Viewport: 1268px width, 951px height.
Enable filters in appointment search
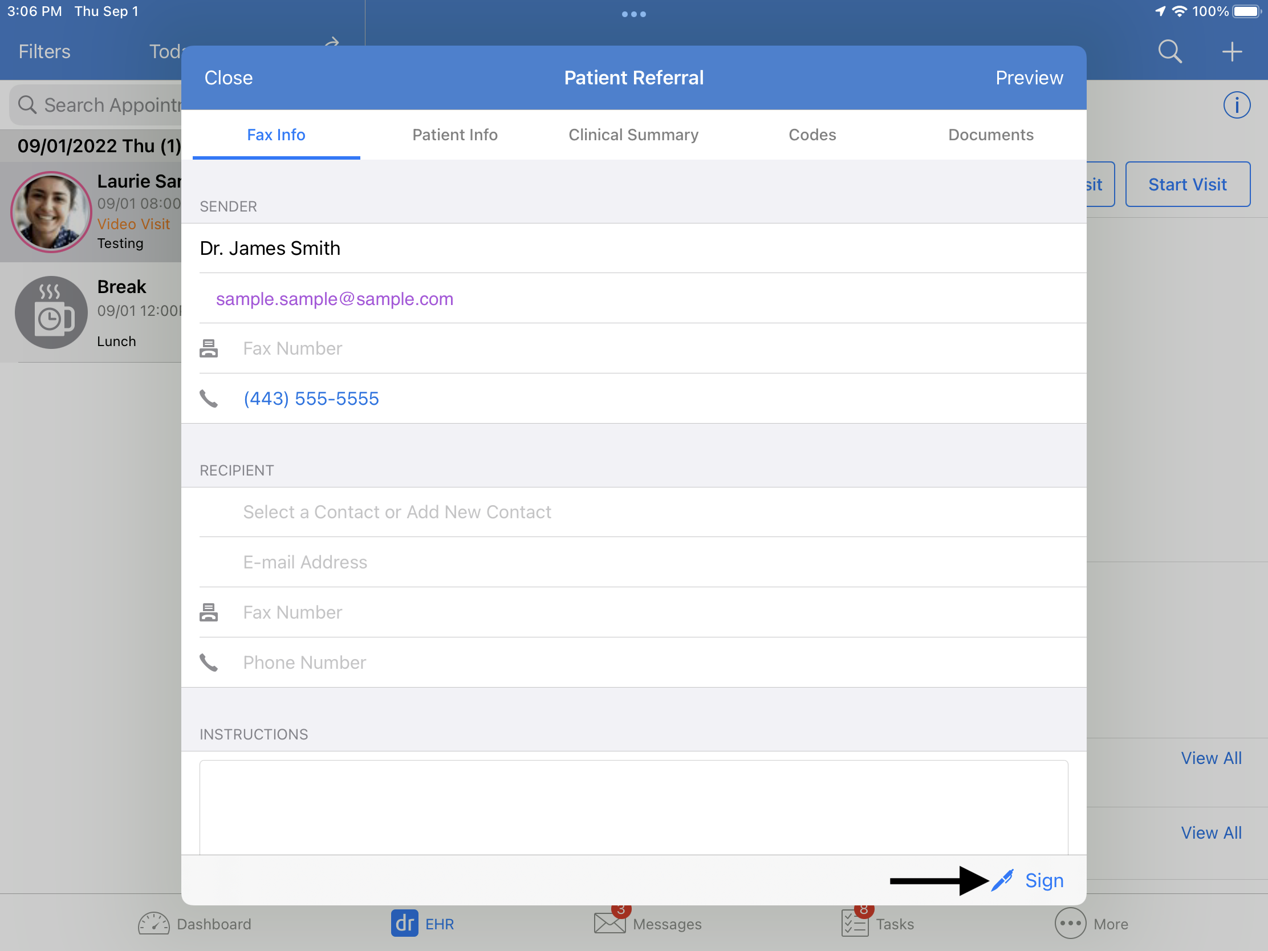pyautogui.click(x=44, y=51)
